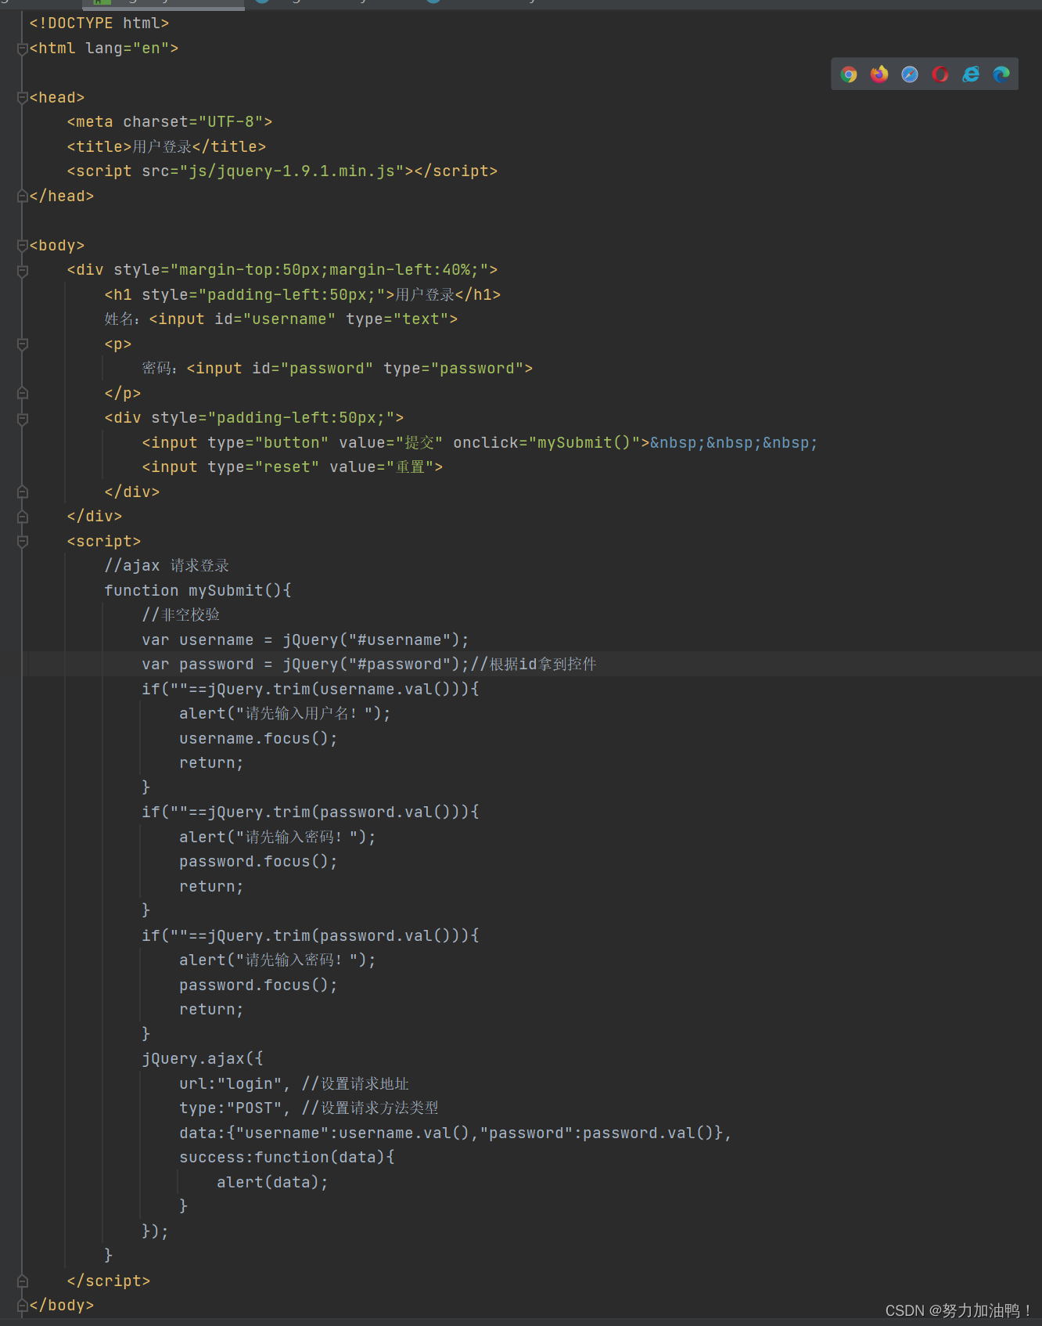Image resolution: width=1042 pixels, height=1326 pixels.
Task: Open page preview in Internet Explorer
Action: coord(971,74)
